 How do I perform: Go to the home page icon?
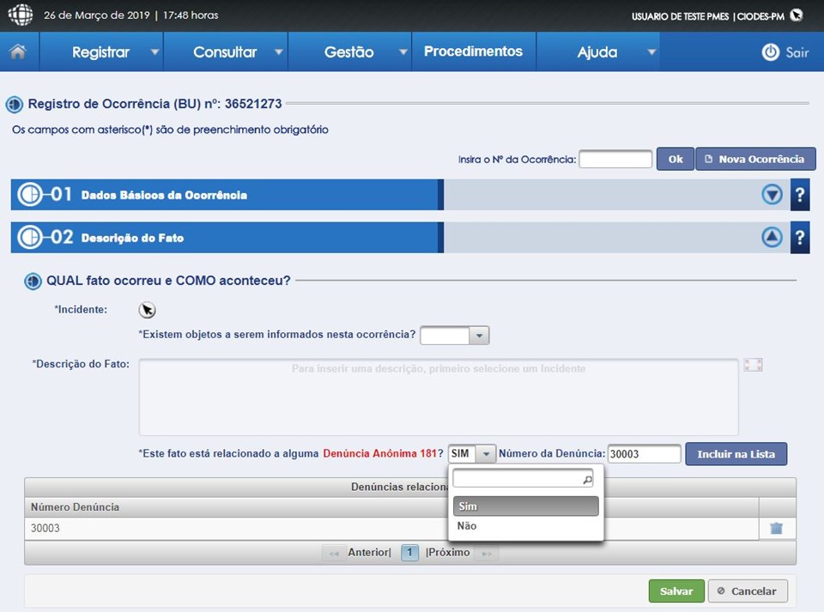(x=18, y=52)
